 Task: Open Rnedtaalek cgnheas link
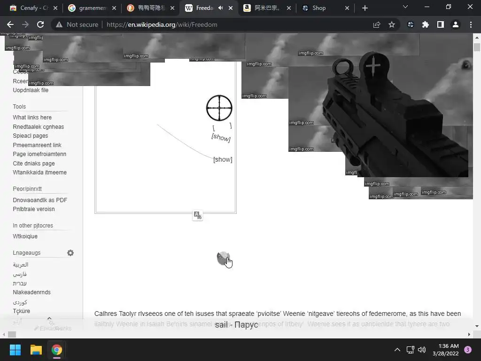(39, 127)
